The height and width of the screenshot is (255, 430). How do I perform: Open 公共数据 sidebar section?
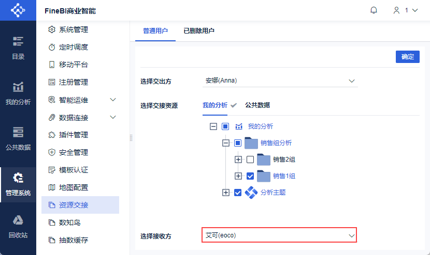(18, 138)
